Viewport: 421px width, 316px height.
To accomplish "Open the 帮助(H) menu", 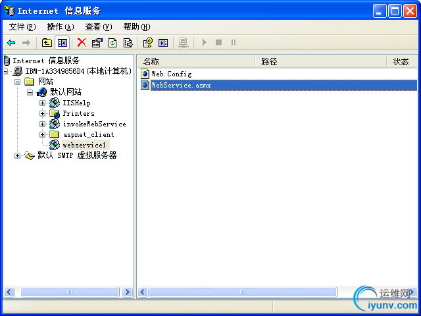I will 137,27.
